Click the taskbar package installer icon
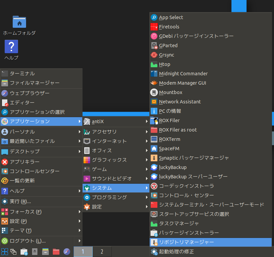 [x=24, y=252]
